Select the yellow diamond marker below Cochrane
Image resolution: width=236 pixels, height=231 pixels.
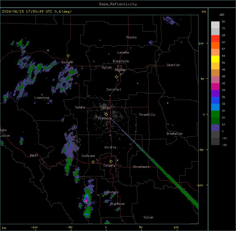click(x=93, y=162)
